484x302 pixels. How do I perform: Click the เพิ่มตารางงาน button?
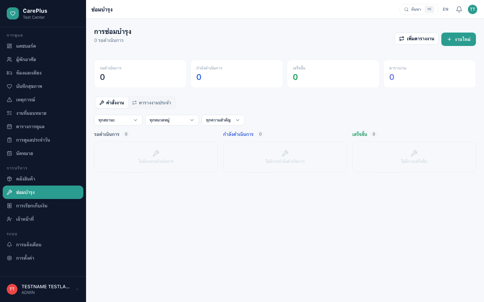tap(416, 39)
